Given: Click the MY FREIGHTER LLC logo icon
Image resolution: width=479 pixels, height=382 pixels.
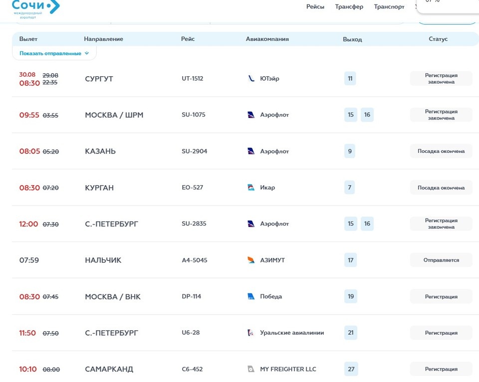Looking at the screenshot, I should coord(251,369).
